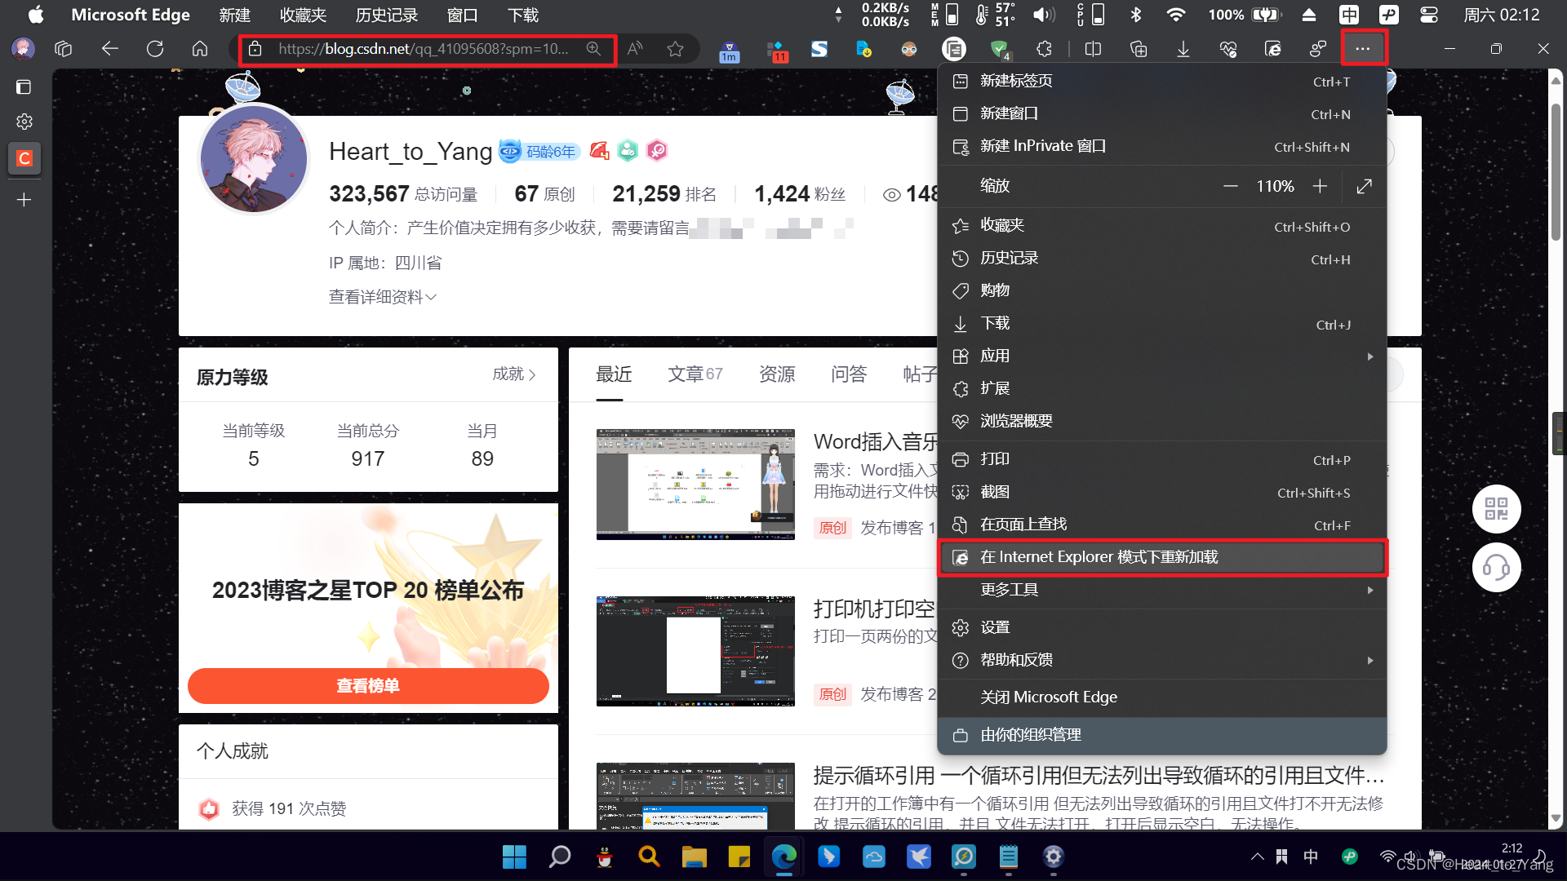Open browser essentials heart icon

(1228, 49)
